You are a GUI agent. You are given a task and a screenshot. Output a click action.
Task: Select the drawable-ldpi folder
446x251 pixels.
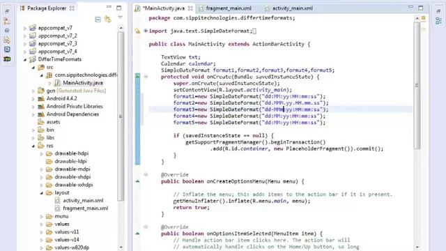click(70, 161)
